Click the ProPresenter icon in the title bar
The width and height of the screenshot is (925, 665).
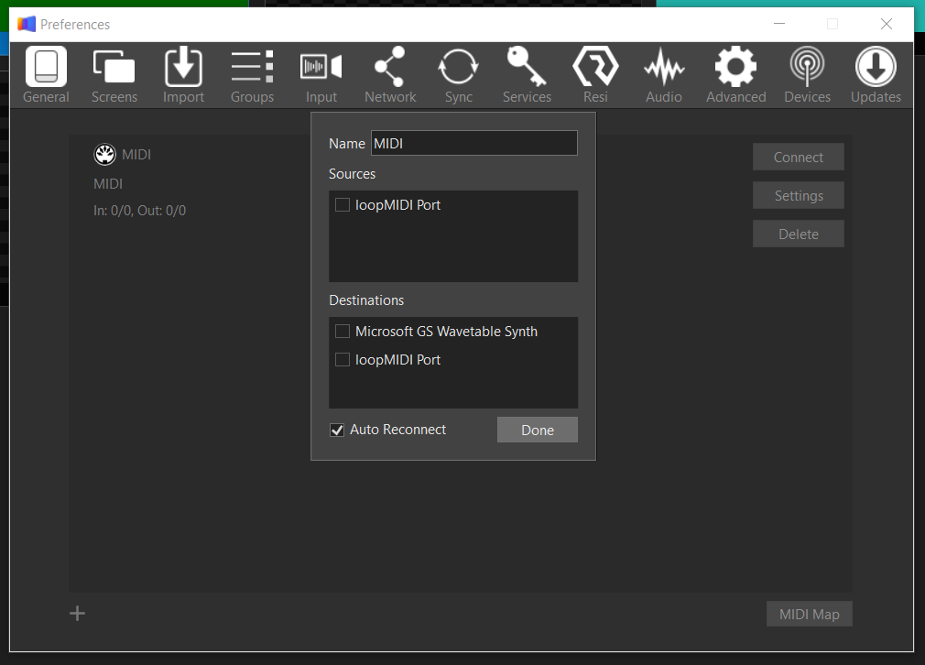27,24
